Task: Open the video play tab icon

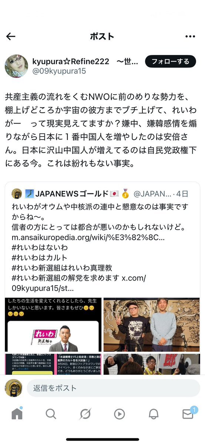Action: [x=120, y=414]
